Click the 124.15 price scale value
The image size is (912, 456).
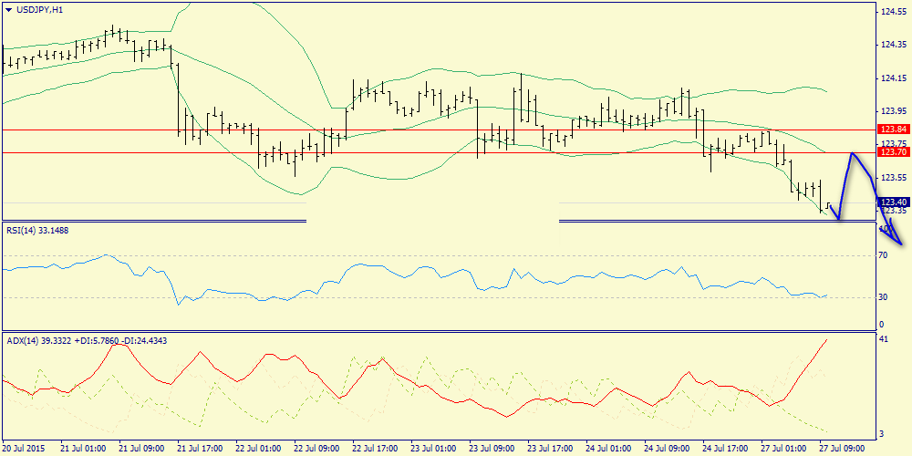coord(893,78)
